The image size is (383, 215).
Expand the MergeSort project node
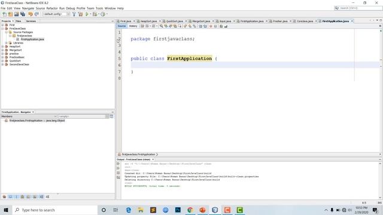[2, 50]
